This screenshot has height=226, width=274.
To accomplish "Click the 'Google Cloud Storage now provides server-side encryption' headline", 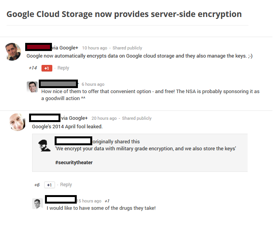I will (124, 14).
